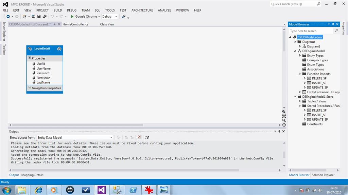Switch to the HomeController.cs tab
The width and height of the screenshot is (348, 195).
(75, 24)
